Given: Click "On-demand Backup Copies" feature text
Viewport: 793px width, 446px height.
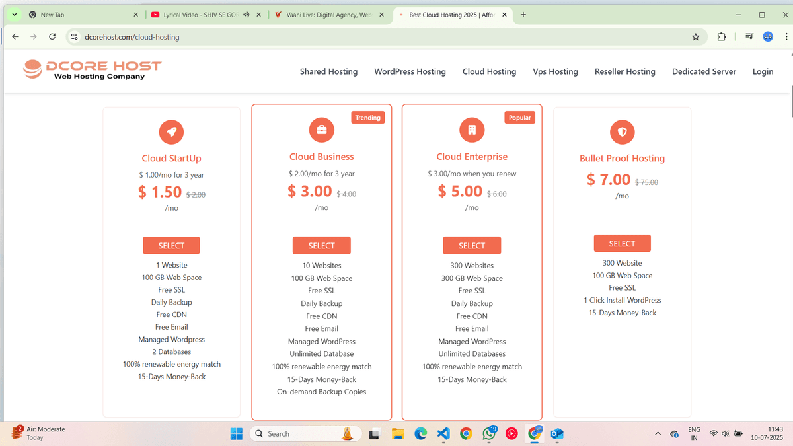Looking at the screenshot, I should click(x=322, y=392).
